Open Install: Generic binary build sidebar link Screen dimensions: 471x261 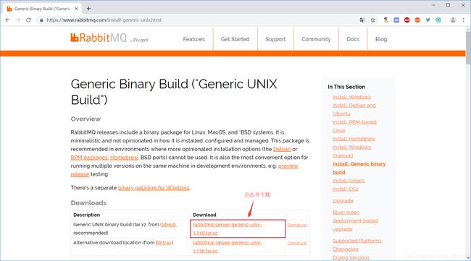pos(359,168)
